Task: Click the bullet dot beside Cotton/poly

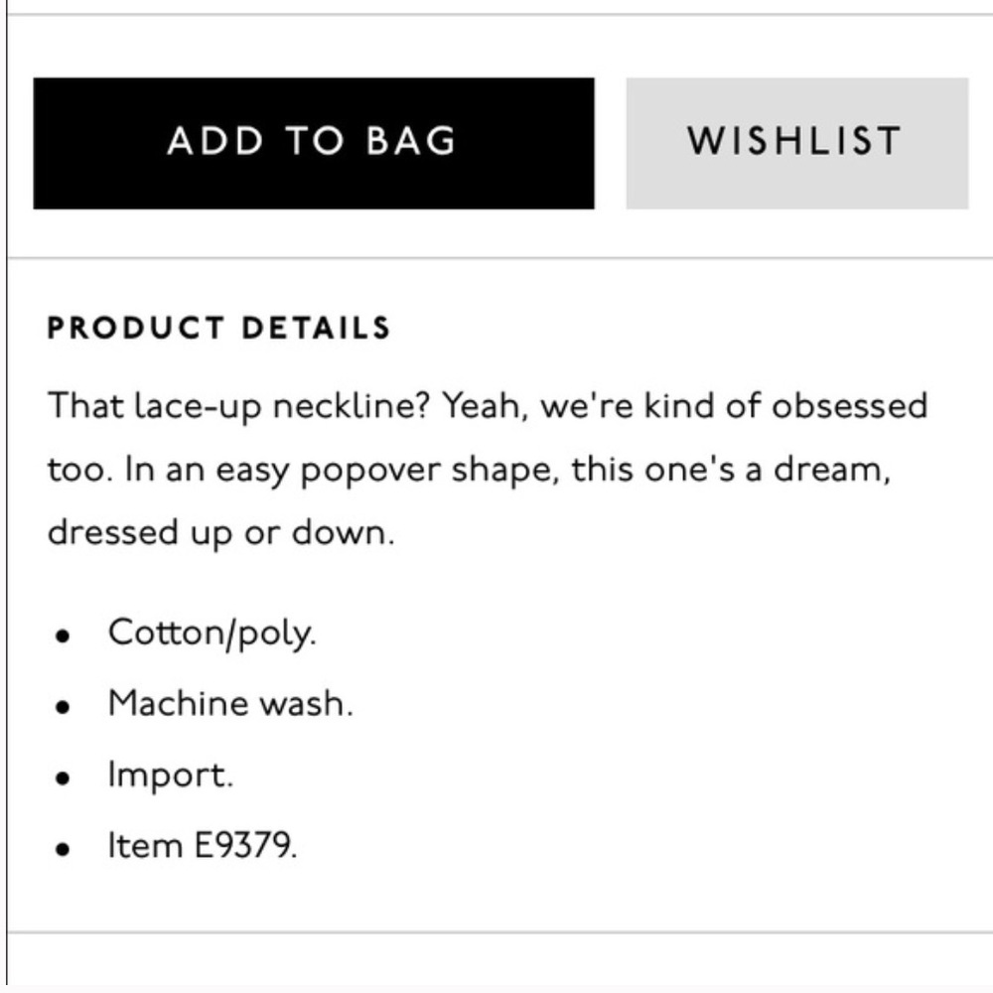Action: click(62, 637)
